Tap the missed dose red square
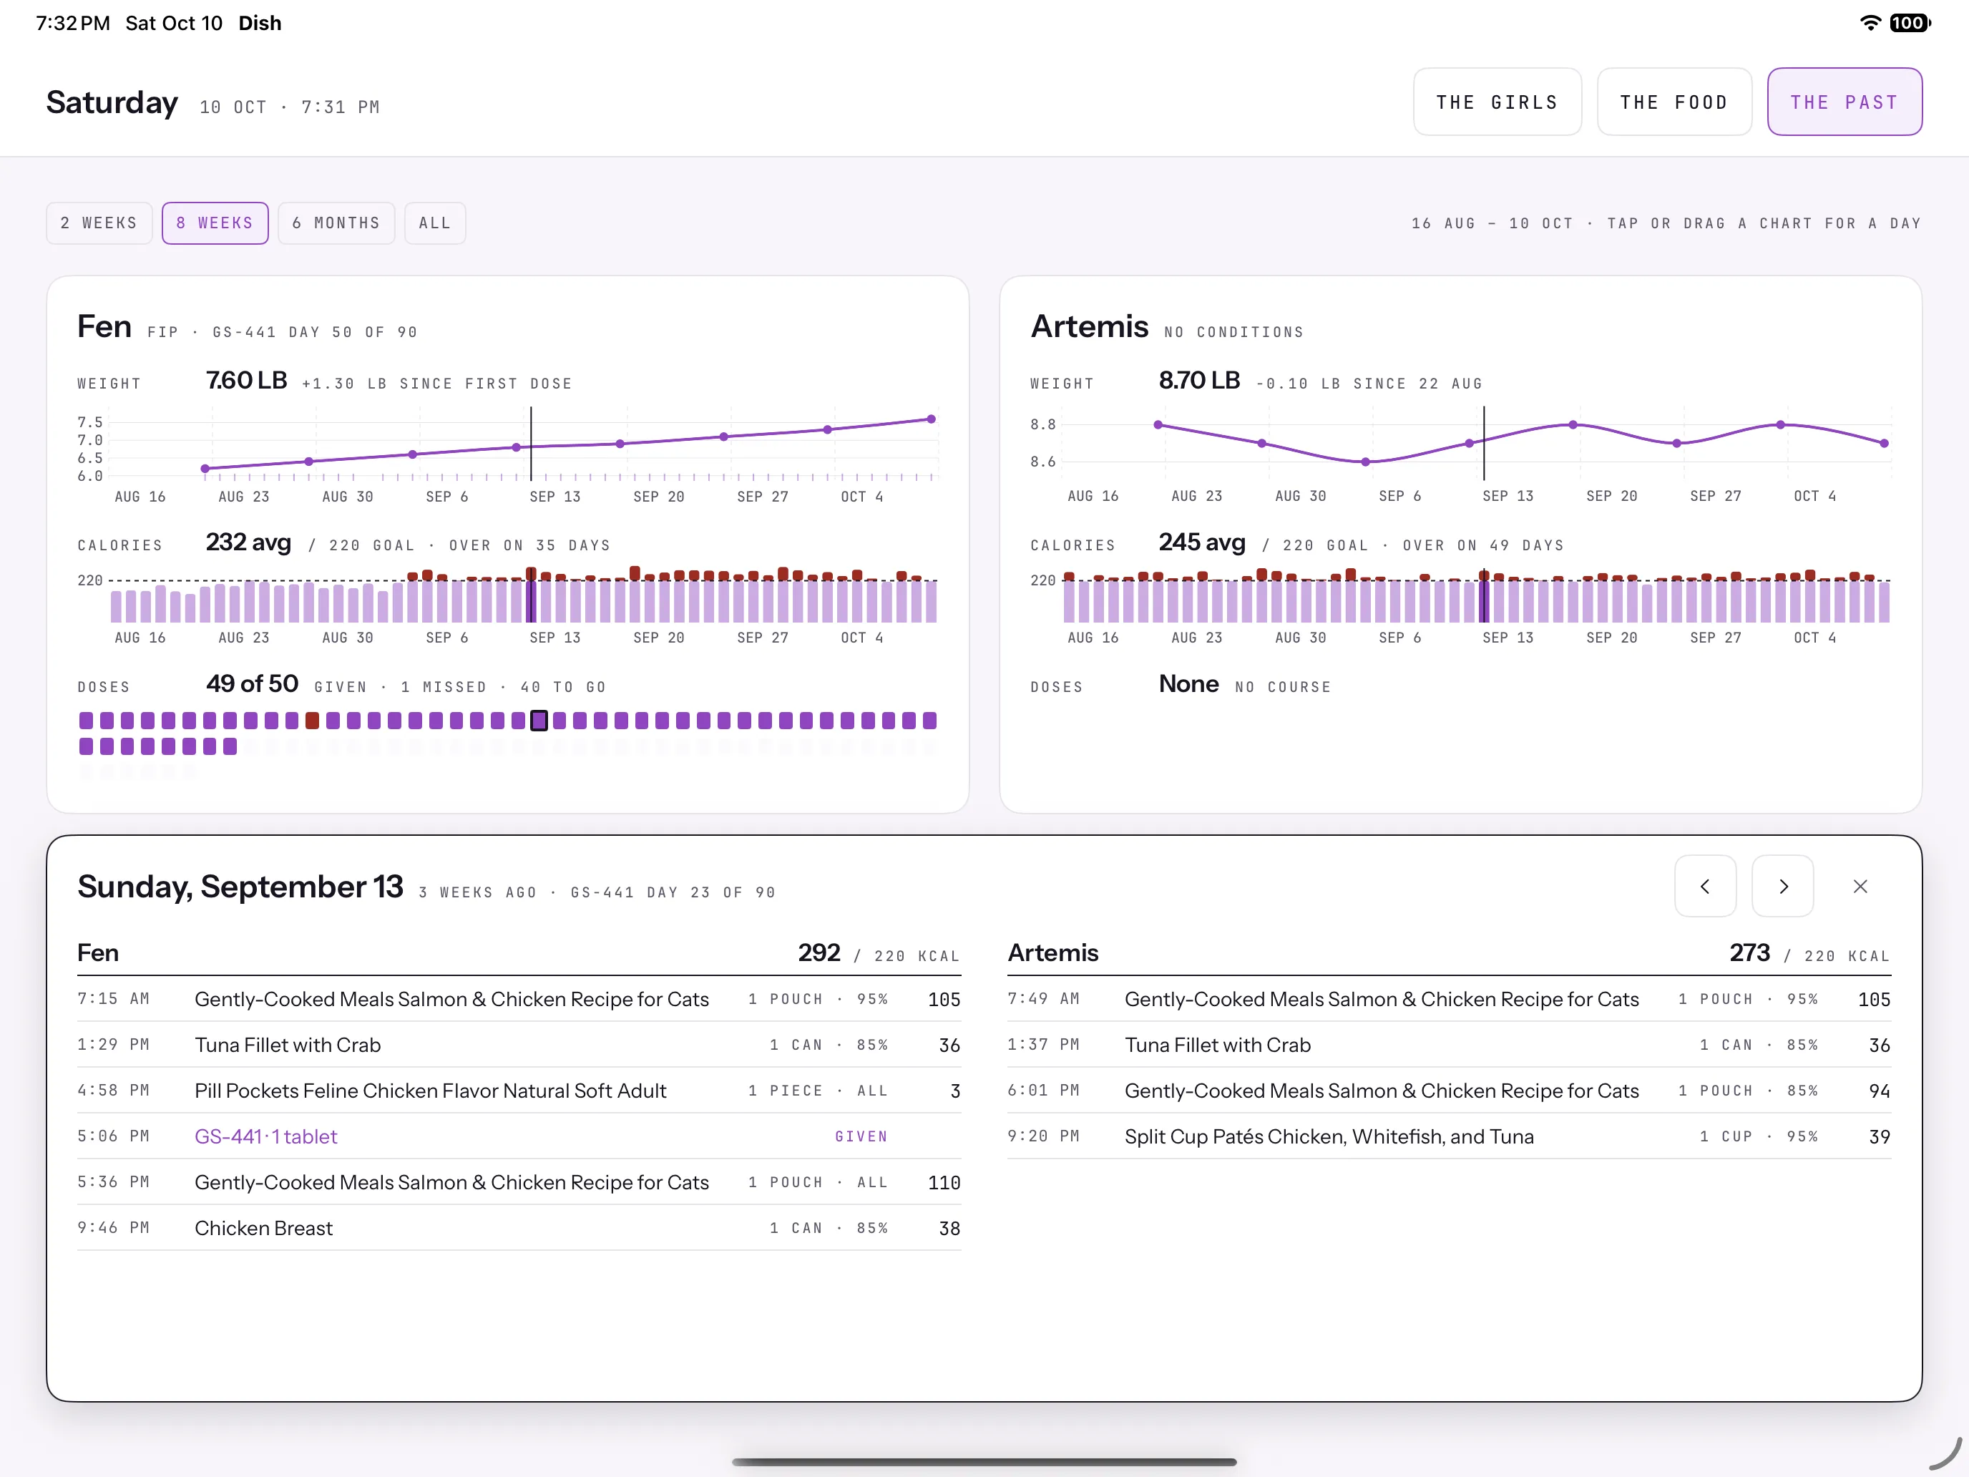Screen dimensions: 1969x1477 pyautogui.click(x=313, y=720)
